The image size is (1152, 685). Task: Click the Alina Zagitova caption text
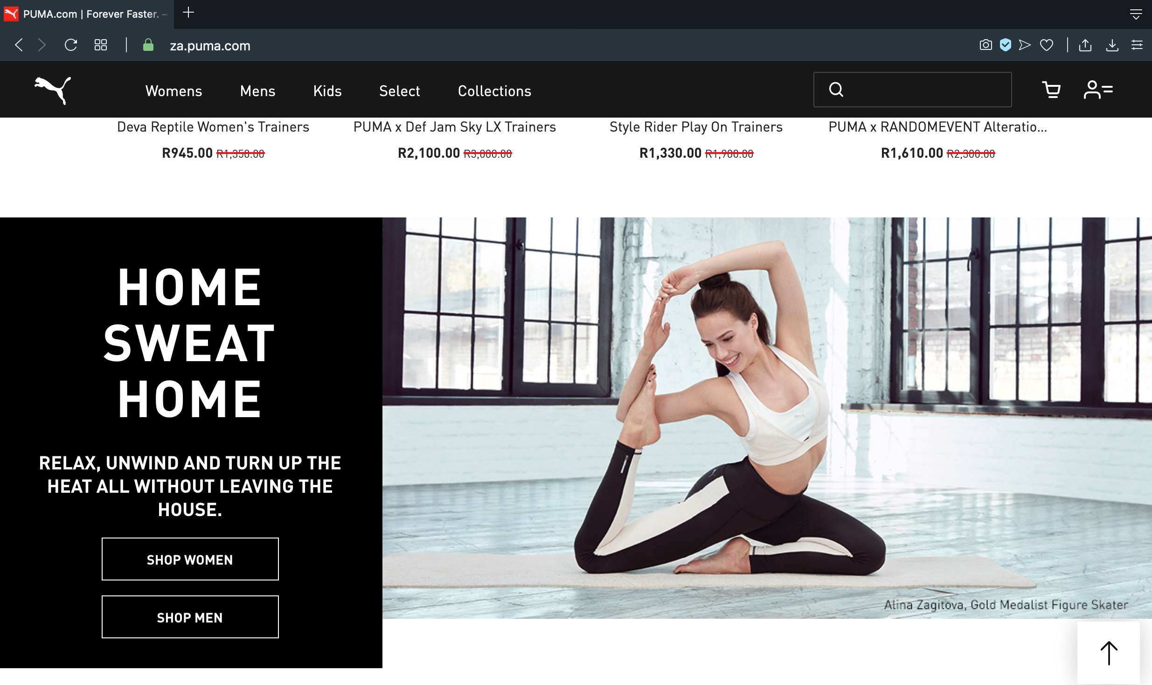tap(1006, 605)
